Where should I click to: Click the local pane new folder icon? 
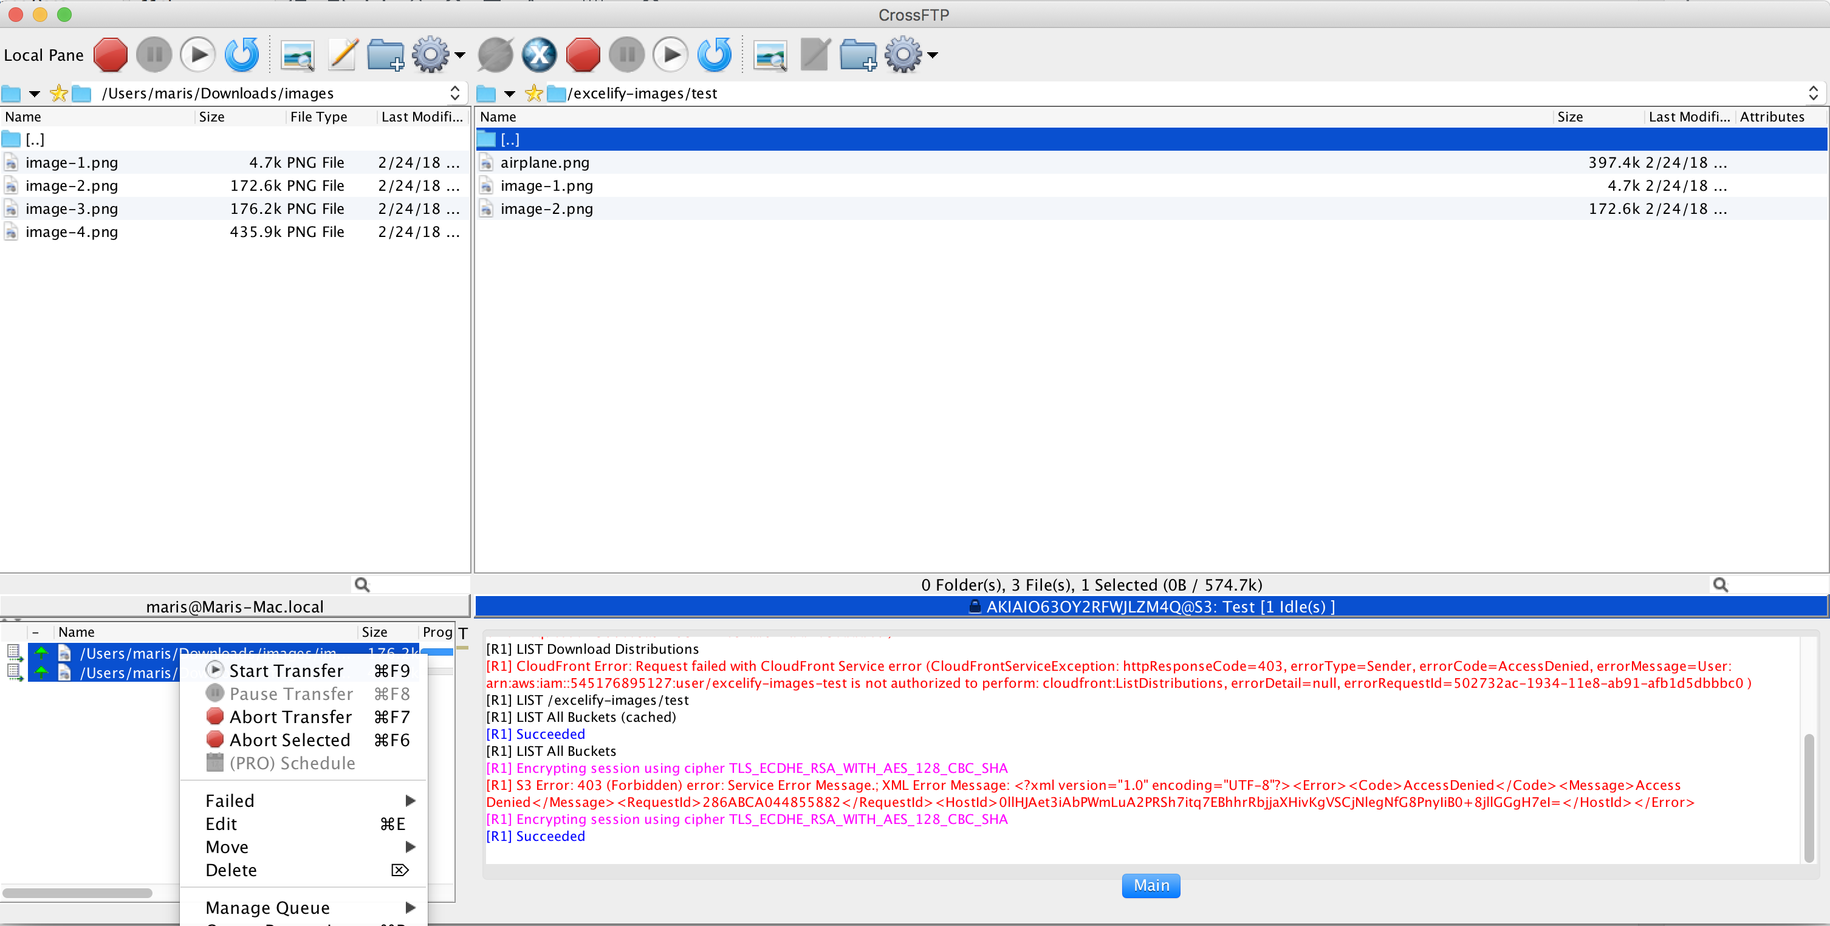point(386,55)
